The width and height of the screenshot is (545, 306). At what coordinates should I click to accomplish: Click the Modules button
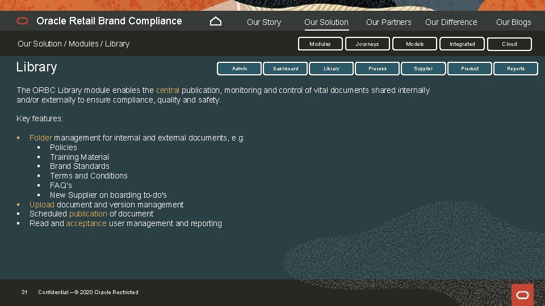(x=320, y=44)
